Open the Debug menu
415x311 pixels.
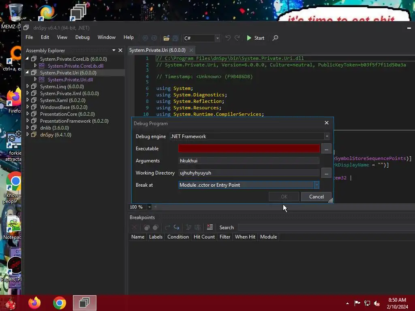(x=82, y=37)
